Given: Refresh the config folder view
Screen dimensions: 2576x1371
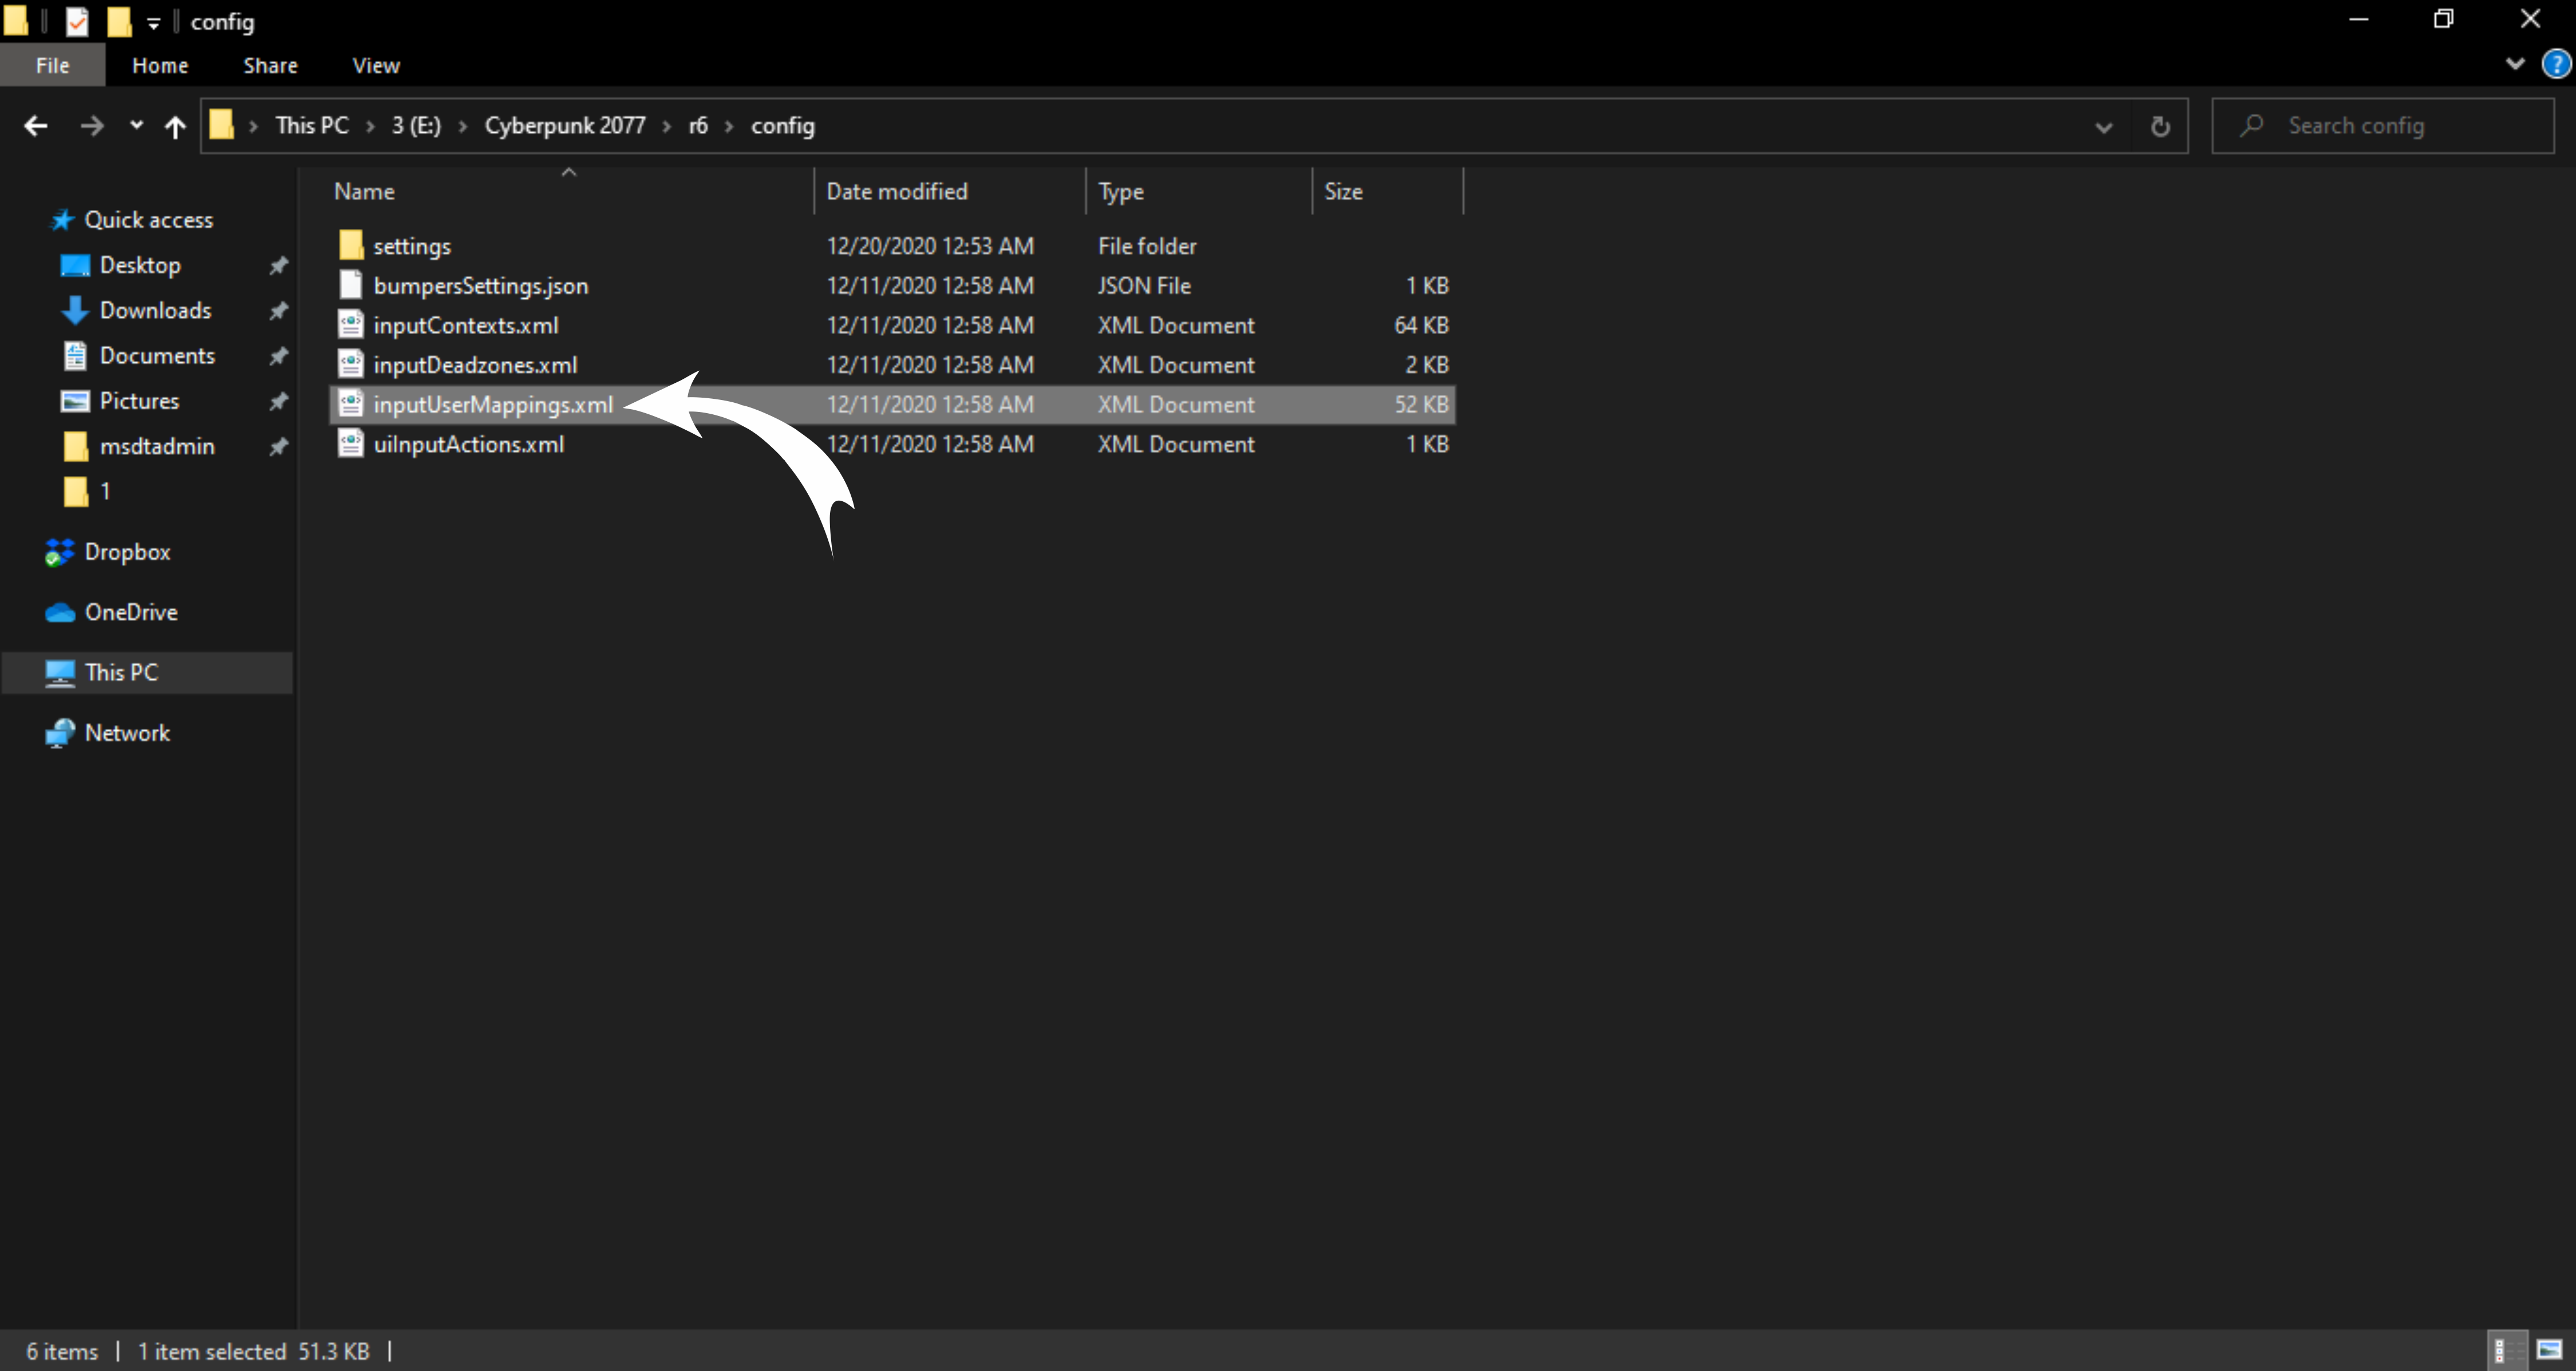Looking at the screenshot, I should [2160, 126].
